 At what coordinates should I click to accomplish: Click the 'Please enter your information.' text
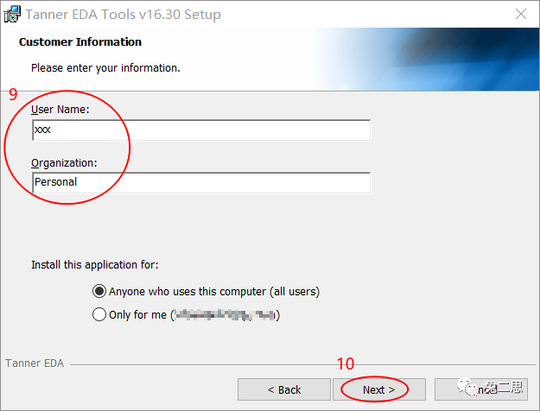(x=105, y=67)
